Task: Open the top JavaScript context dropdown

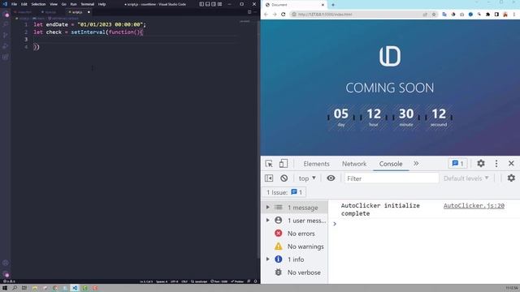Action: 307,178
